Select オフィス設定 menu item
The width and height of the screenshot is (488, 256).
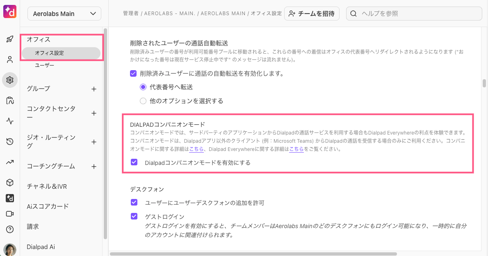point(62,53)
